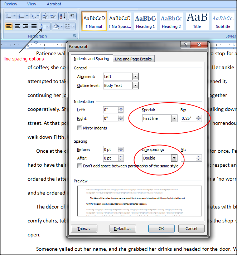Click the Sort A-Z icon

pyautogui.click(x=62, y=16)
